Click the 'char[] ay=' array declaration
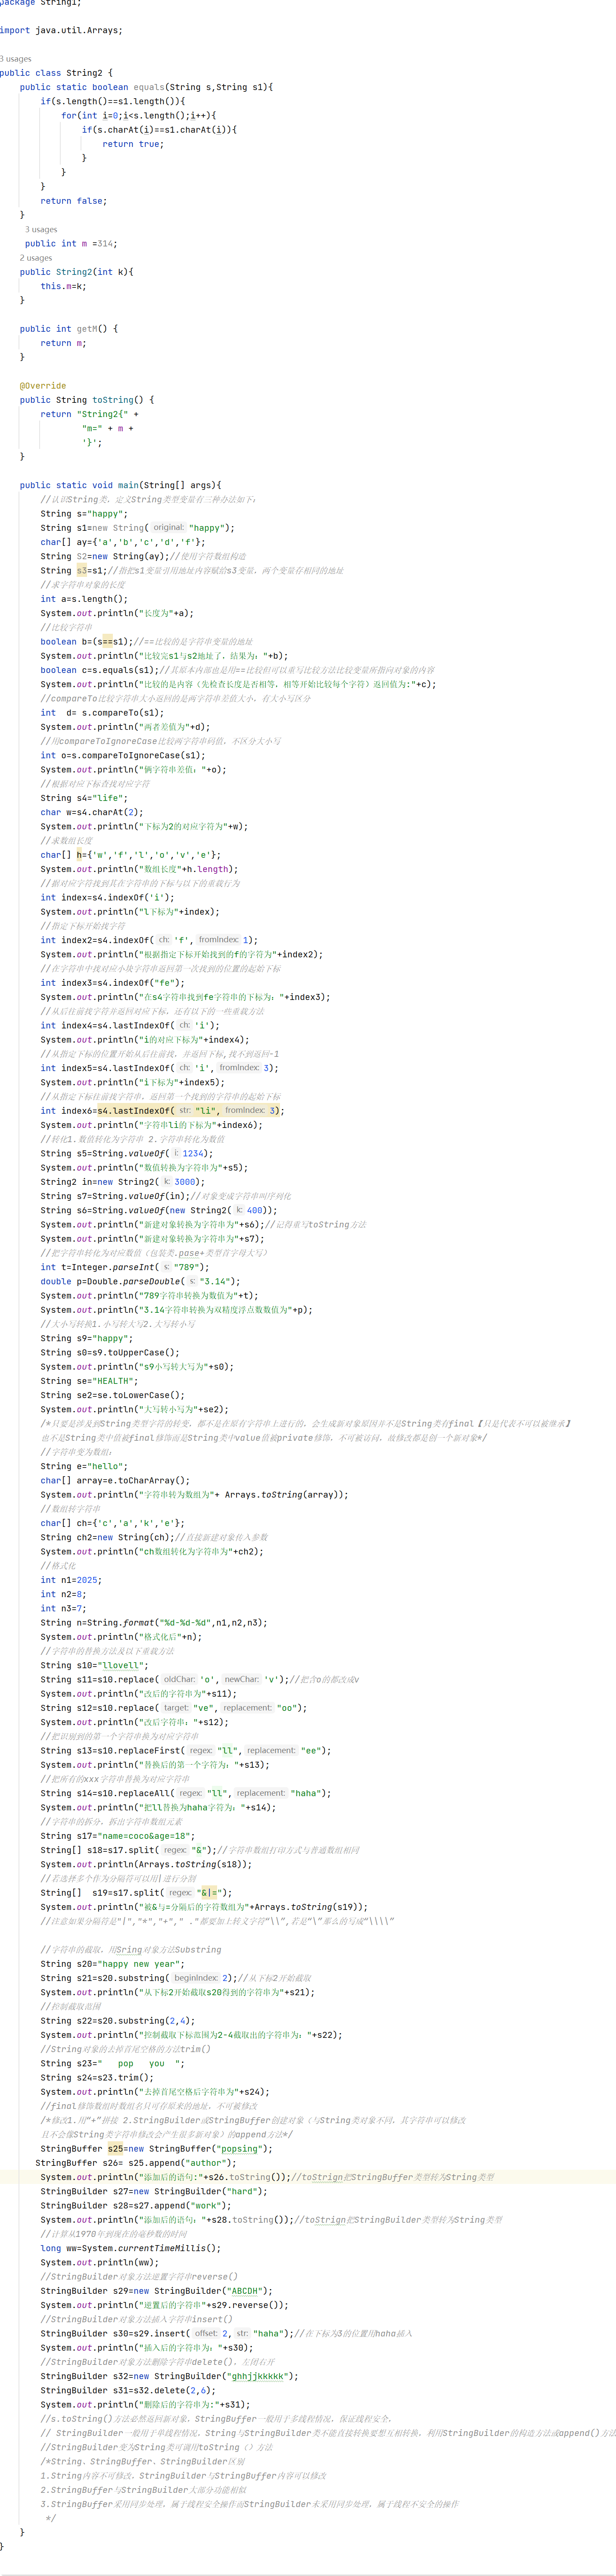 pyautogui.click(x=123, y=542)
